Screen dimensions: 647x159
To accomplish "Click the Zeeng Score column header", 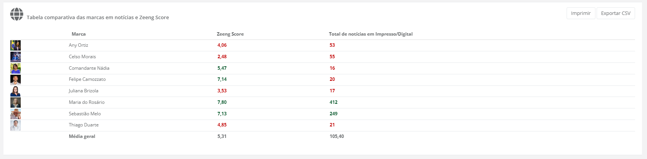I will point(230,34).
